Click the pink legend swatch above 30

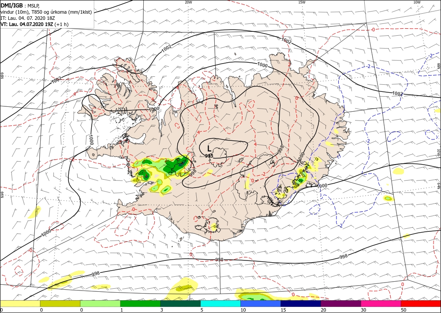point(381,303)
